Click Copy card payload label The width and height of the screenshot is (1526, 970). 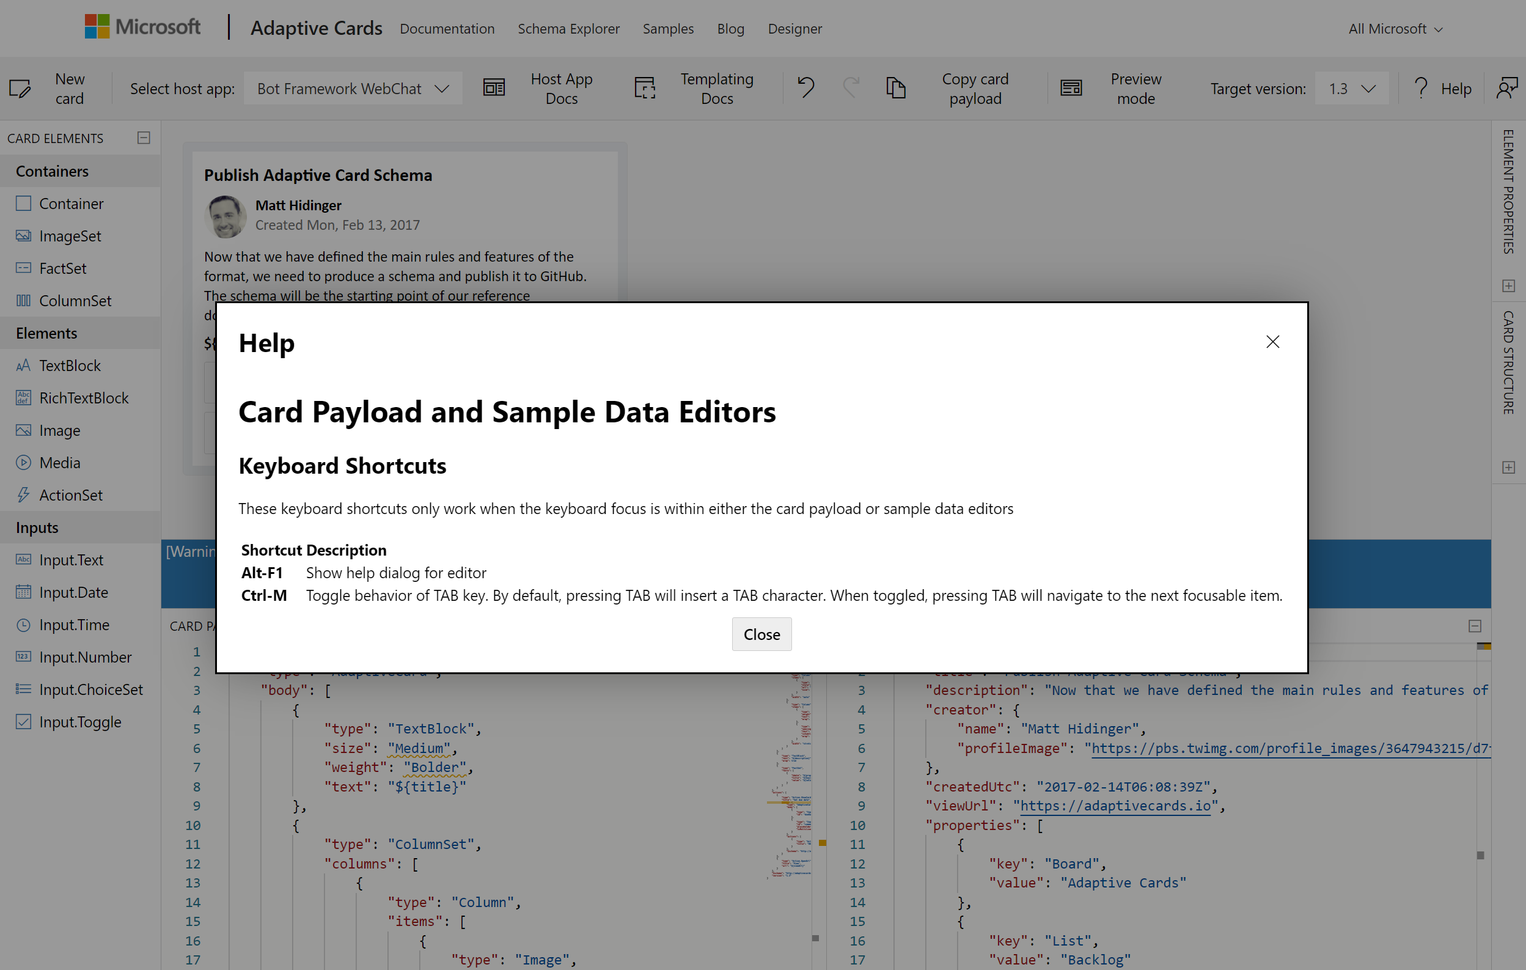(975, 88)
